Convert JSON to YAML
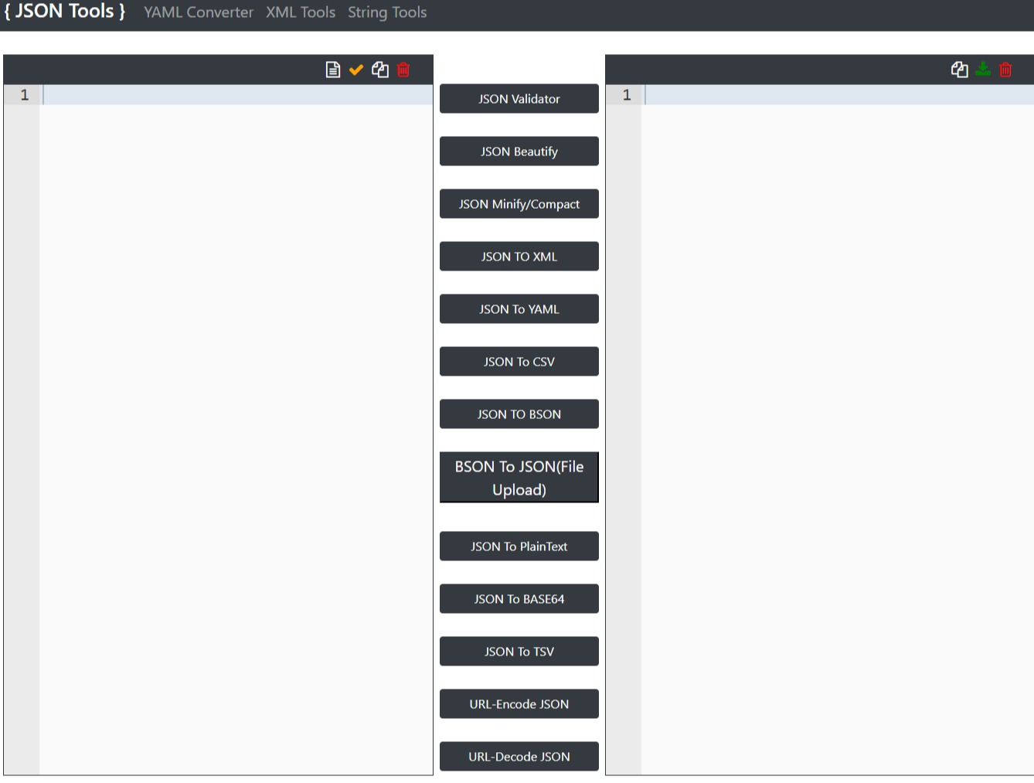1034x783 pixels. (519, 308)
